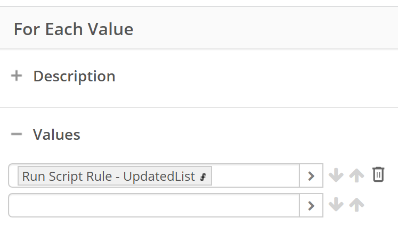Click into the empty second value field
This screenshot has width=398, height=243.
click(x=154, y=205)
